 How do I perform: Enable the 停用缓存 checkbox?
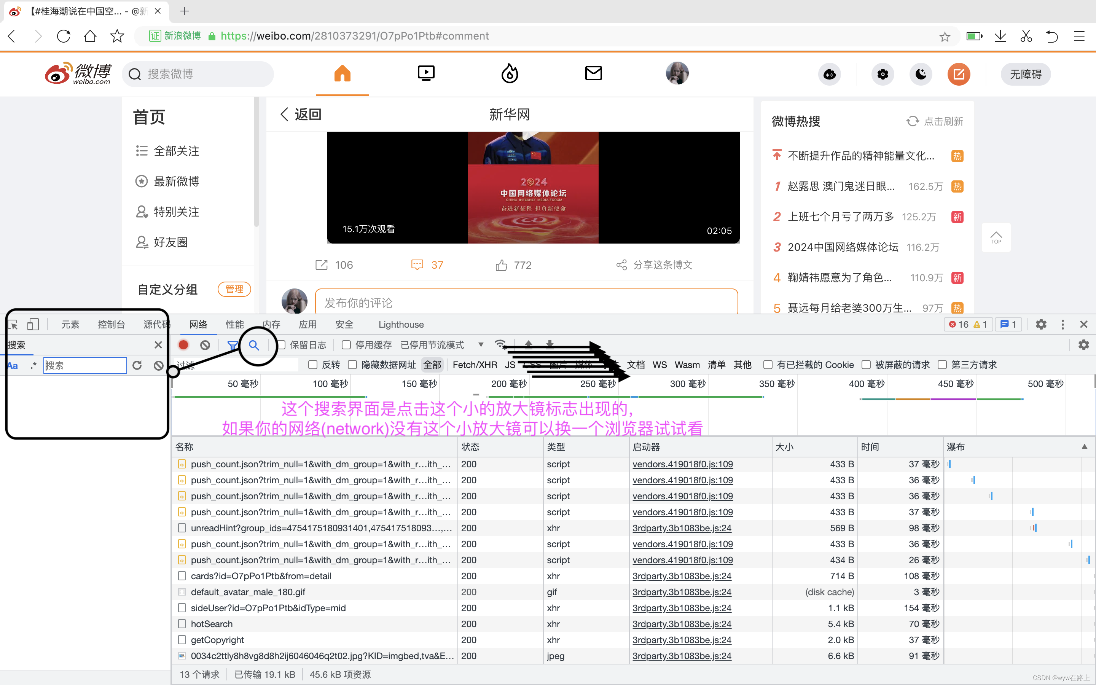pyautogui.click(x=346, y=345)
